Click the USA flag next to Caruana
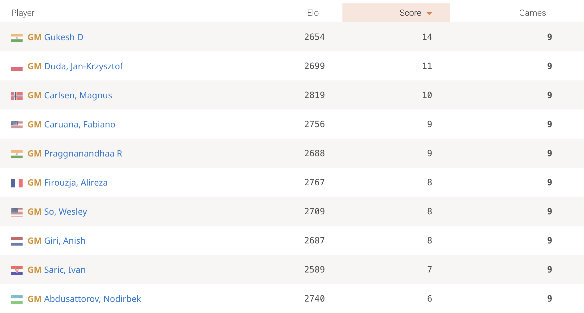 click(x=17, y=125)
